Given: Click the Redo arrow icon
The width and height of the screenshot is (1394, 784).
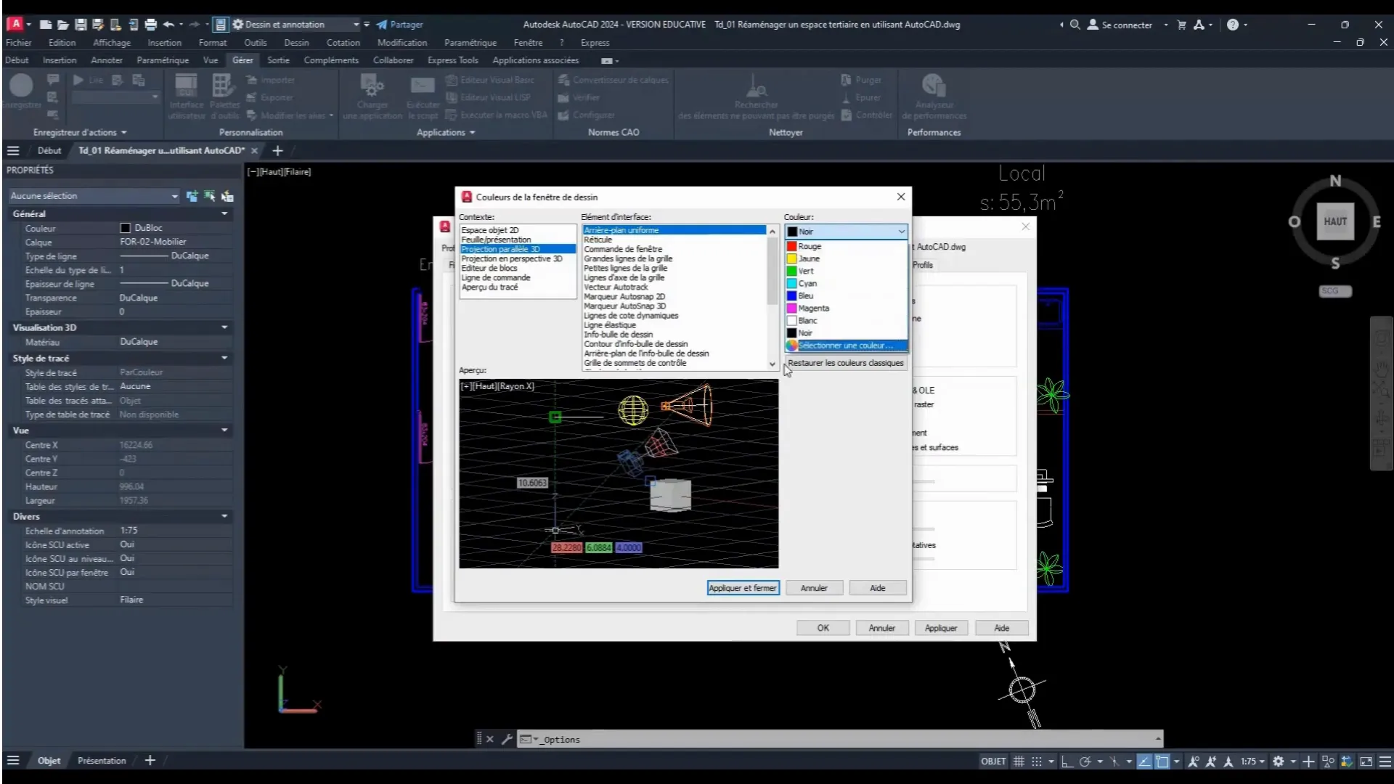Looking at the screenshot, I should (x=194, y=25).
